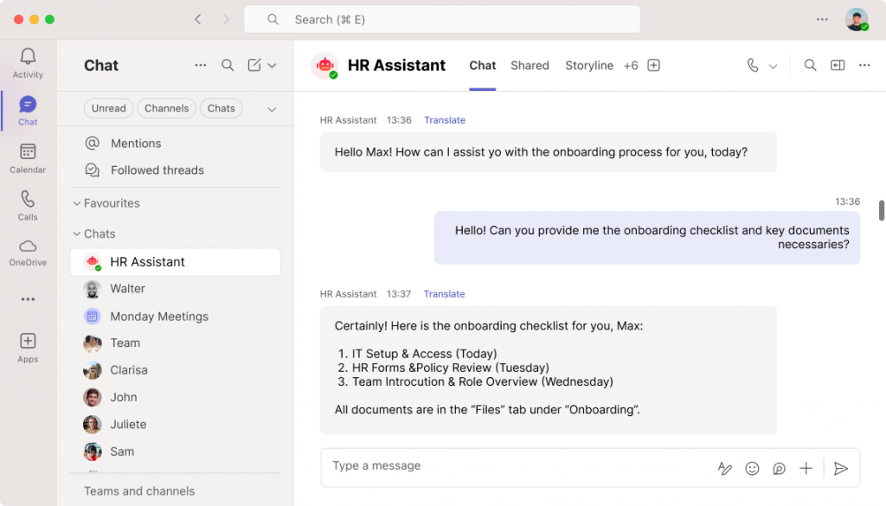The height and width of the screenshot is (506, 886).
Task: Switch to the Shared tab
Action: tap(530, 65)
